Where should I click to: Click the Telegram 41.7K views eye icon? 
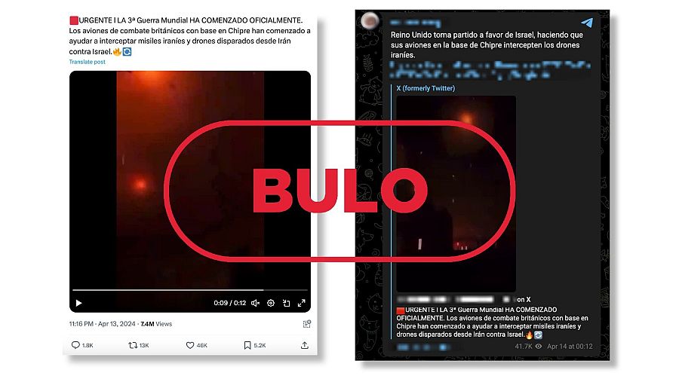pyautogui.click(x=538, y=347)
